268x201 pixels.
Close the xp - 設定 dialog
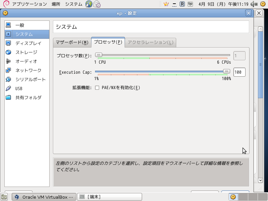249,13
